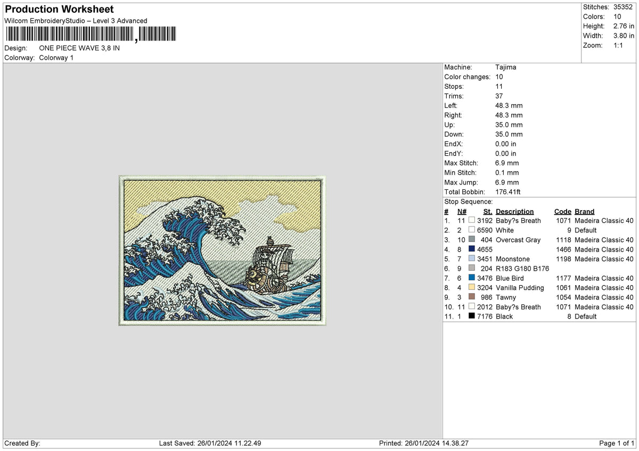The image size is (639, 451).
Task: Select the Vanilla Pudding color swatch
Action: 472,288
